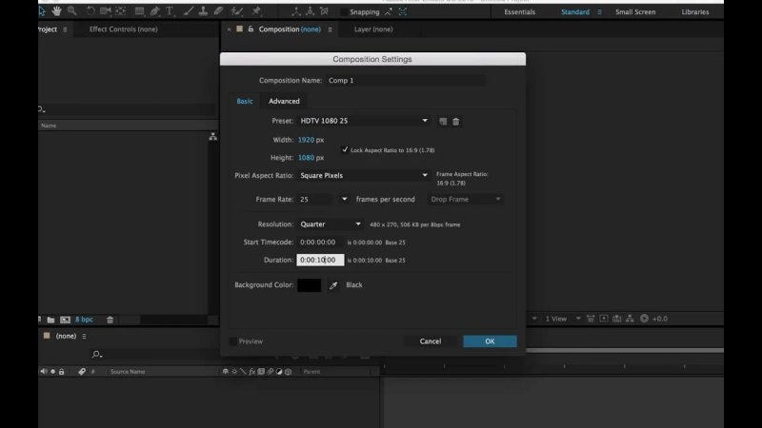The image size is (762, 428).
Task: Click the 8 bpc color depth button
Action: (x=84, y=320)
